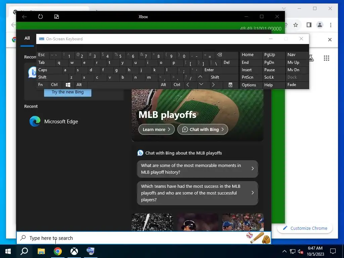Tap the space bar on keyboard
Viewport: 344px width, 258px height.
point(123,85)
